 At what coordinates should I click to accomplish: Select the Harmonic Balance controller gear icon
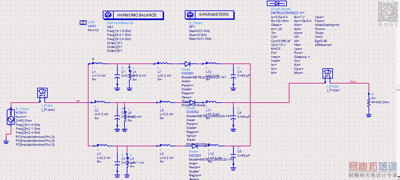(x=108, y=15)
